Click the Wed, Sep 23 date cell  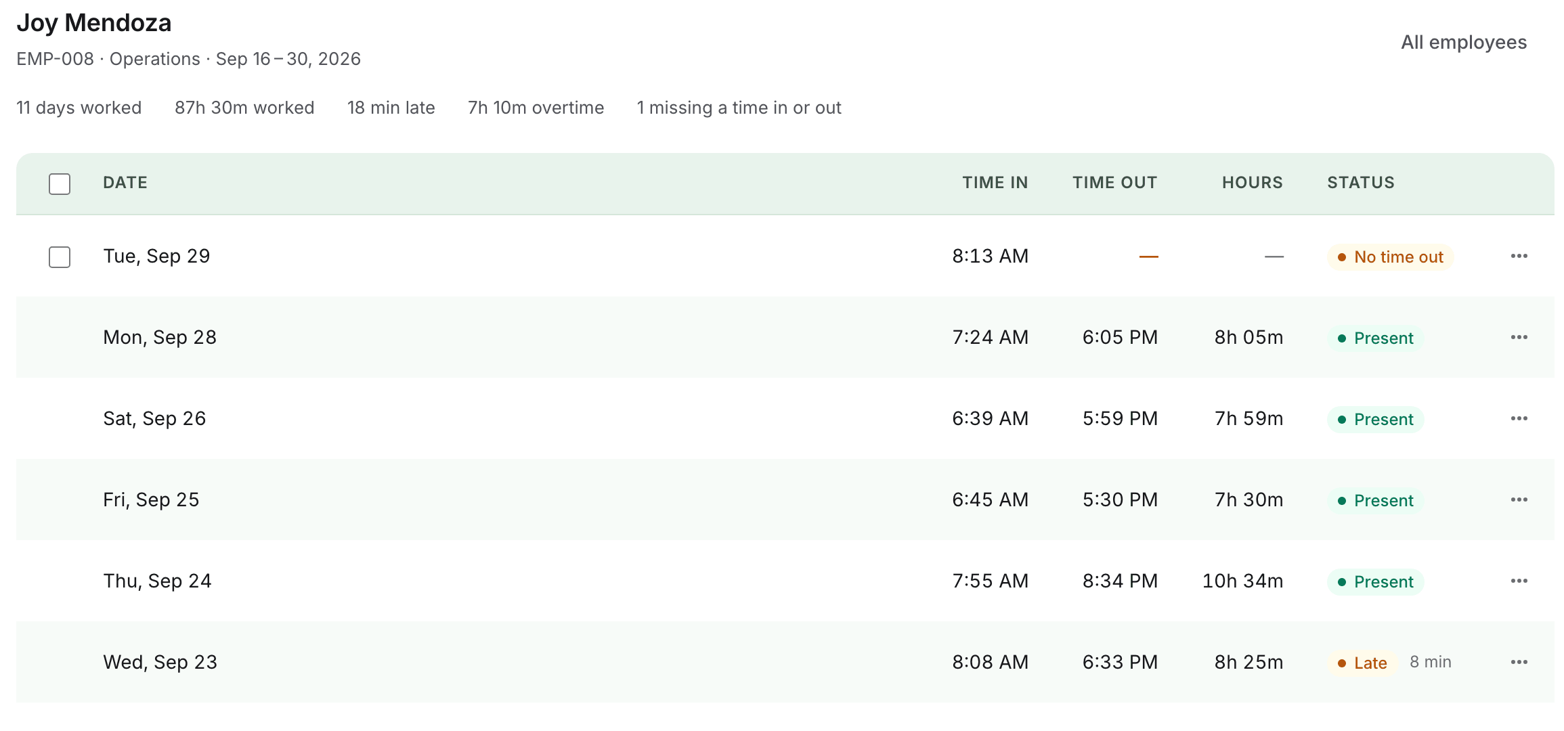tap(160, 662)
